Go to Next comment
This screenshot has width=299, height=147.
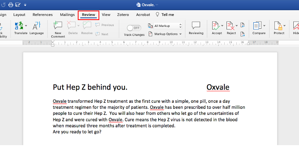pos(102,34)
